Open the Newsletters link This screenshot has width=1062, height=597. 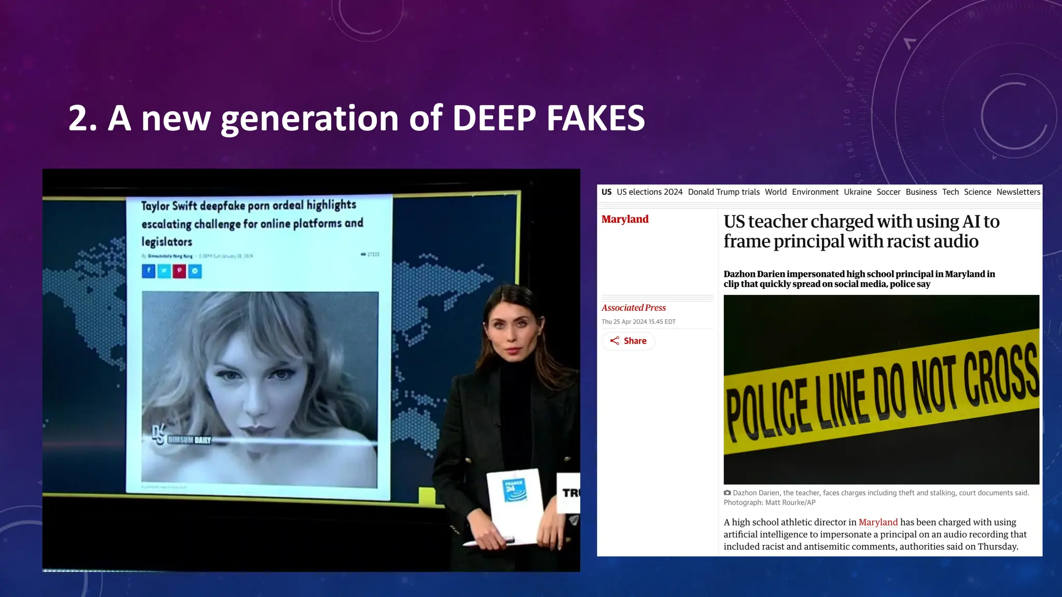pos(1018,192)
